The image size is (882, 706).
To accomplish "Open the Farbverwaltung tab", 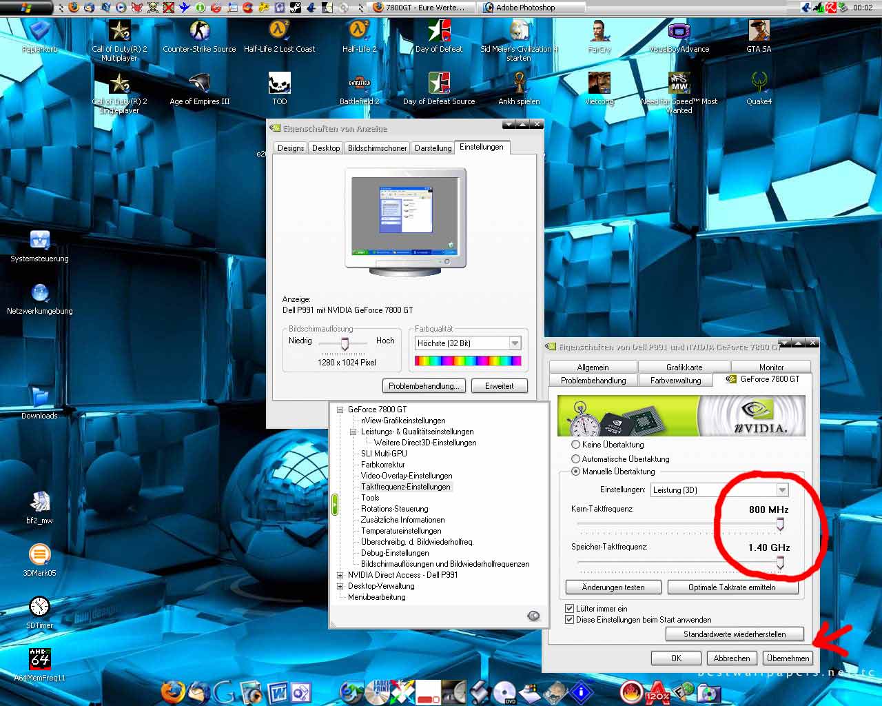I will pyautogui.click(x=675, y=380).
